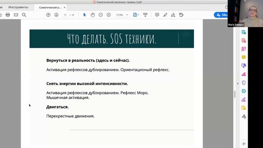Screen dimensions: 263x148
Task: Click Maria Samura's video thumbnail
Action: (x=245, y=14)
